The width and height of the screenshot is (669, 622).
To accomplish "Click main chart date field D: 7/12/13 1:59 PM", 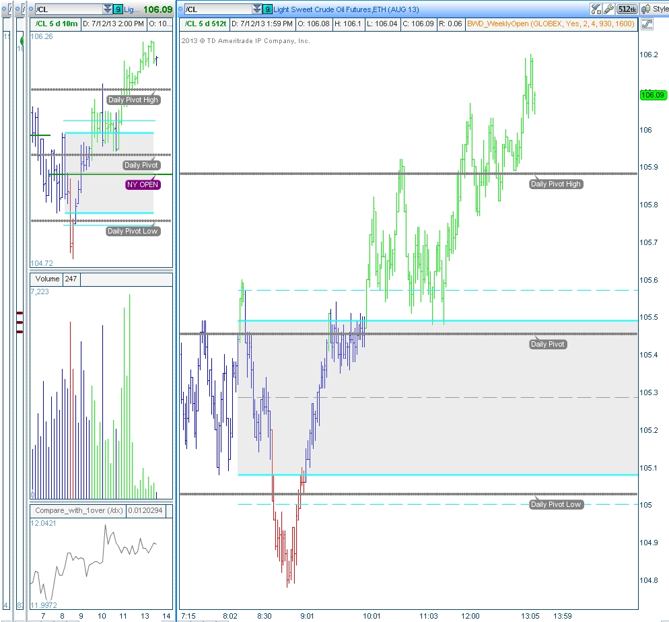I will pyautogui.click(x=262, y=24).
